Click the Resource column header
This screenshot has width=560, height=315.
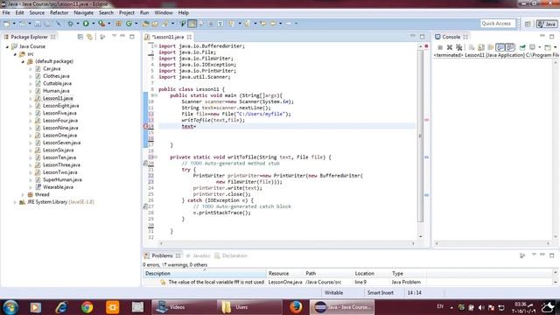(x=285, y=274)
